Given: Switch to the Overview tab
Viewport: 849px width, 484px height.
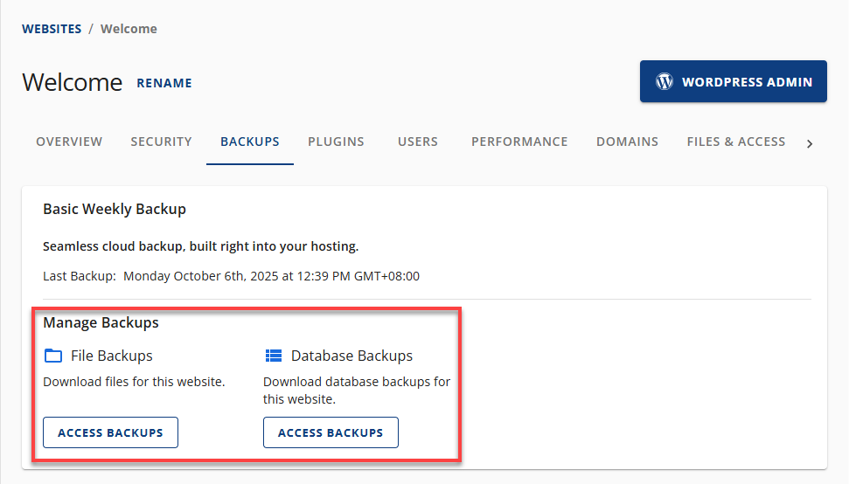Looking at the screenshot, I should (x=69, y=142).
